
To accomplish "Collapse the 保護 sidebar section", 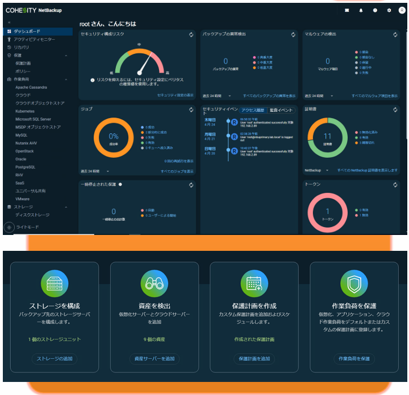I will 66,56.
